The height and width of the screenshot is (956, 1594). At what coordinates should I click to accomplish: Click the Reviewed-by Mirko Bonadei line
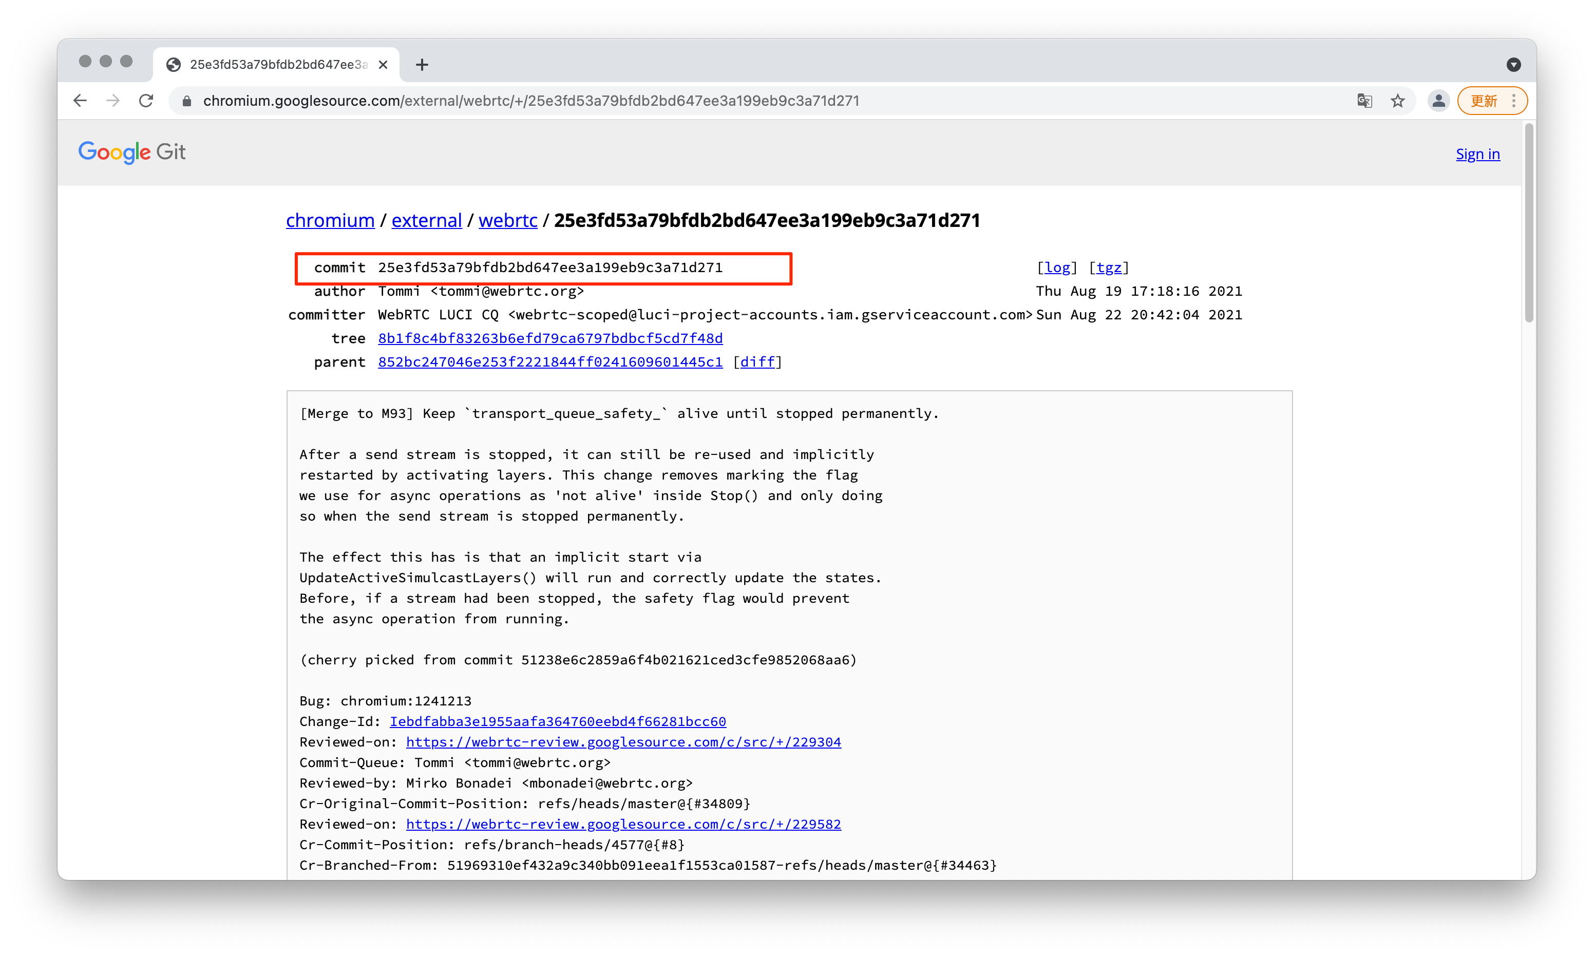click(x=496, y=783)
